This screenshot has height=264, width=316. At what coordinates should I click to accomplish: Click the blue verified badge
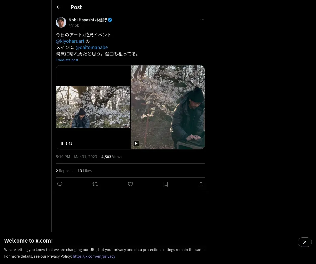coord(110,20)
